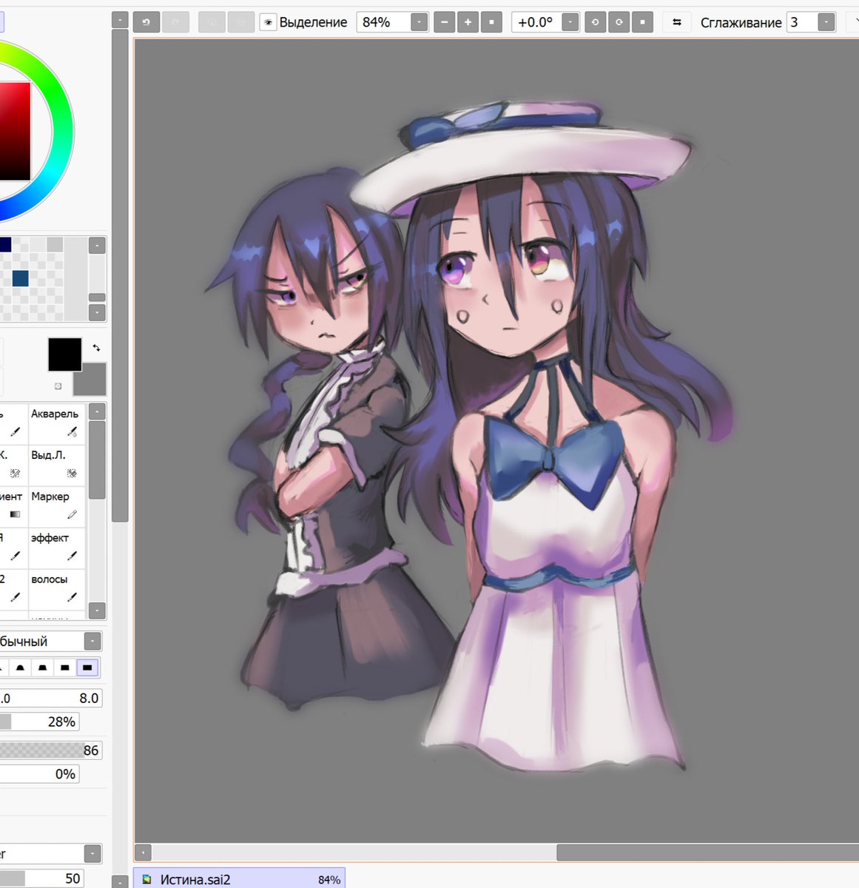The image size is (859, 888).
Task: Choose the rounded dome brush edge shape
Action: 21,667
